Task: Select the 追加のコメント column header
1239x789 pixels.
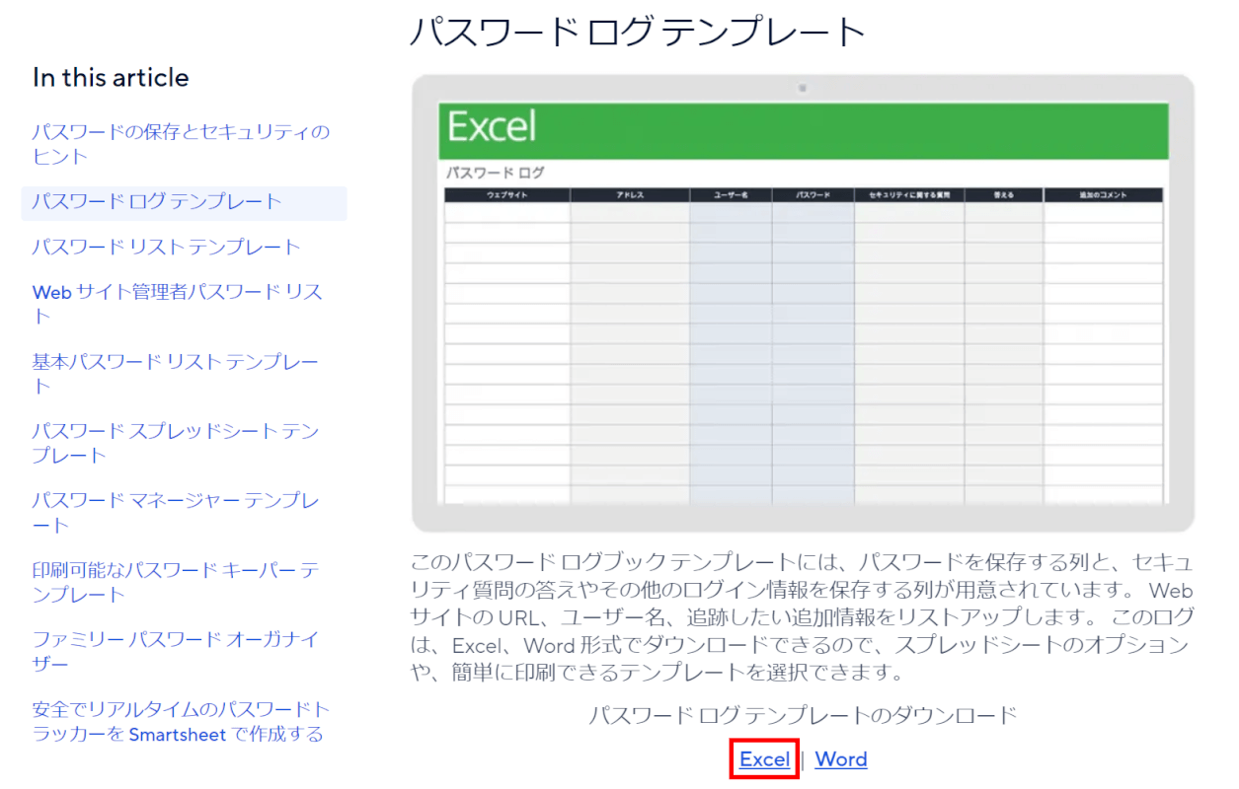Action: [1102, 193]
